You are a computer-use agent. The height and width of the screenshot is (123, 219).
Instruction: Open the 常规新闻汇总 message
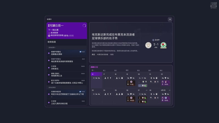(67, 75)
